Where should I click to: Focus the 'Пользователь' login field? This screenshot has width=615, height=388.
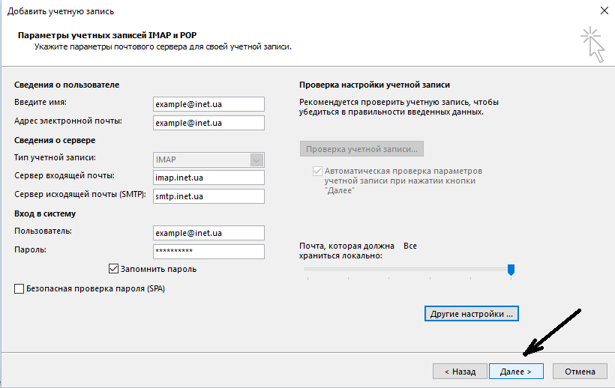208,233
